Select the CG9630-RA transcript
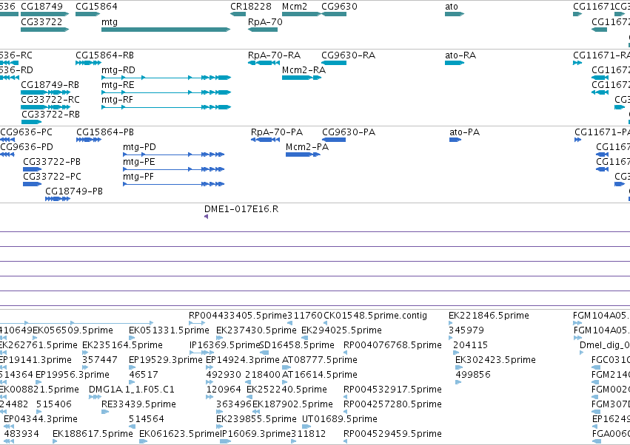Viewport: 630px width, 445px height. click(x=334, y=63)
